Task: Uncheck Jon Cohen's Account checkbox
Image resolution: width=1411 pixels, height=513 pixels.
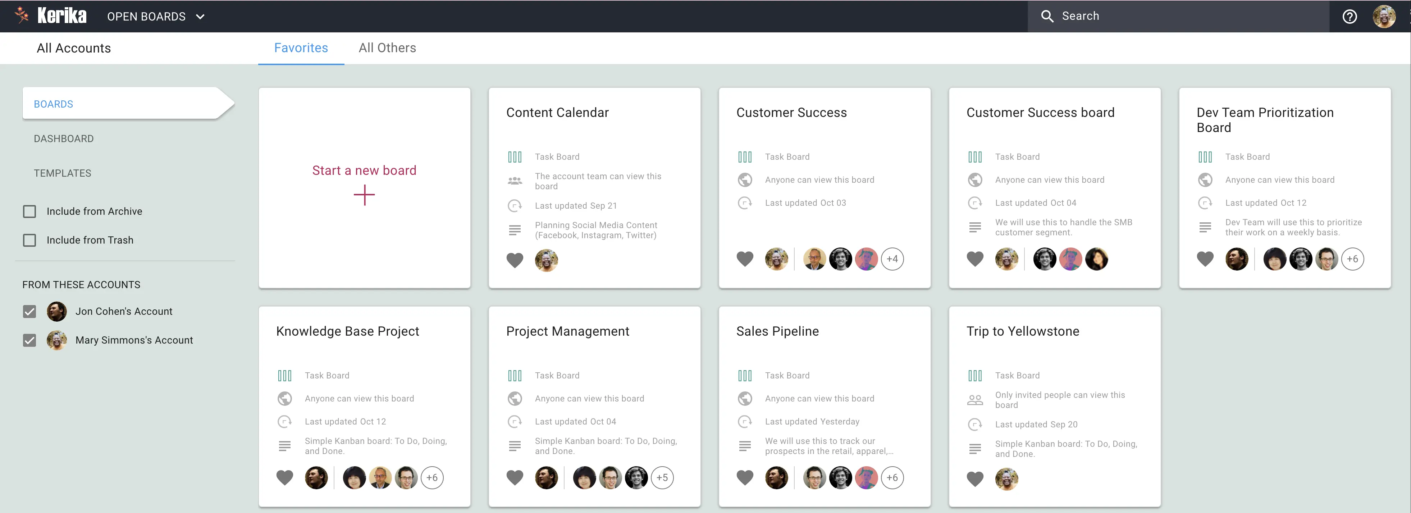Action: 29,311
